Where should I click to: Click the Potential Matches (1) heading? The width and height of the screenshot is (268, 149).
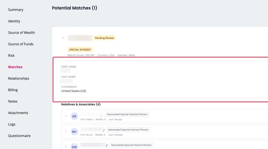75,8
